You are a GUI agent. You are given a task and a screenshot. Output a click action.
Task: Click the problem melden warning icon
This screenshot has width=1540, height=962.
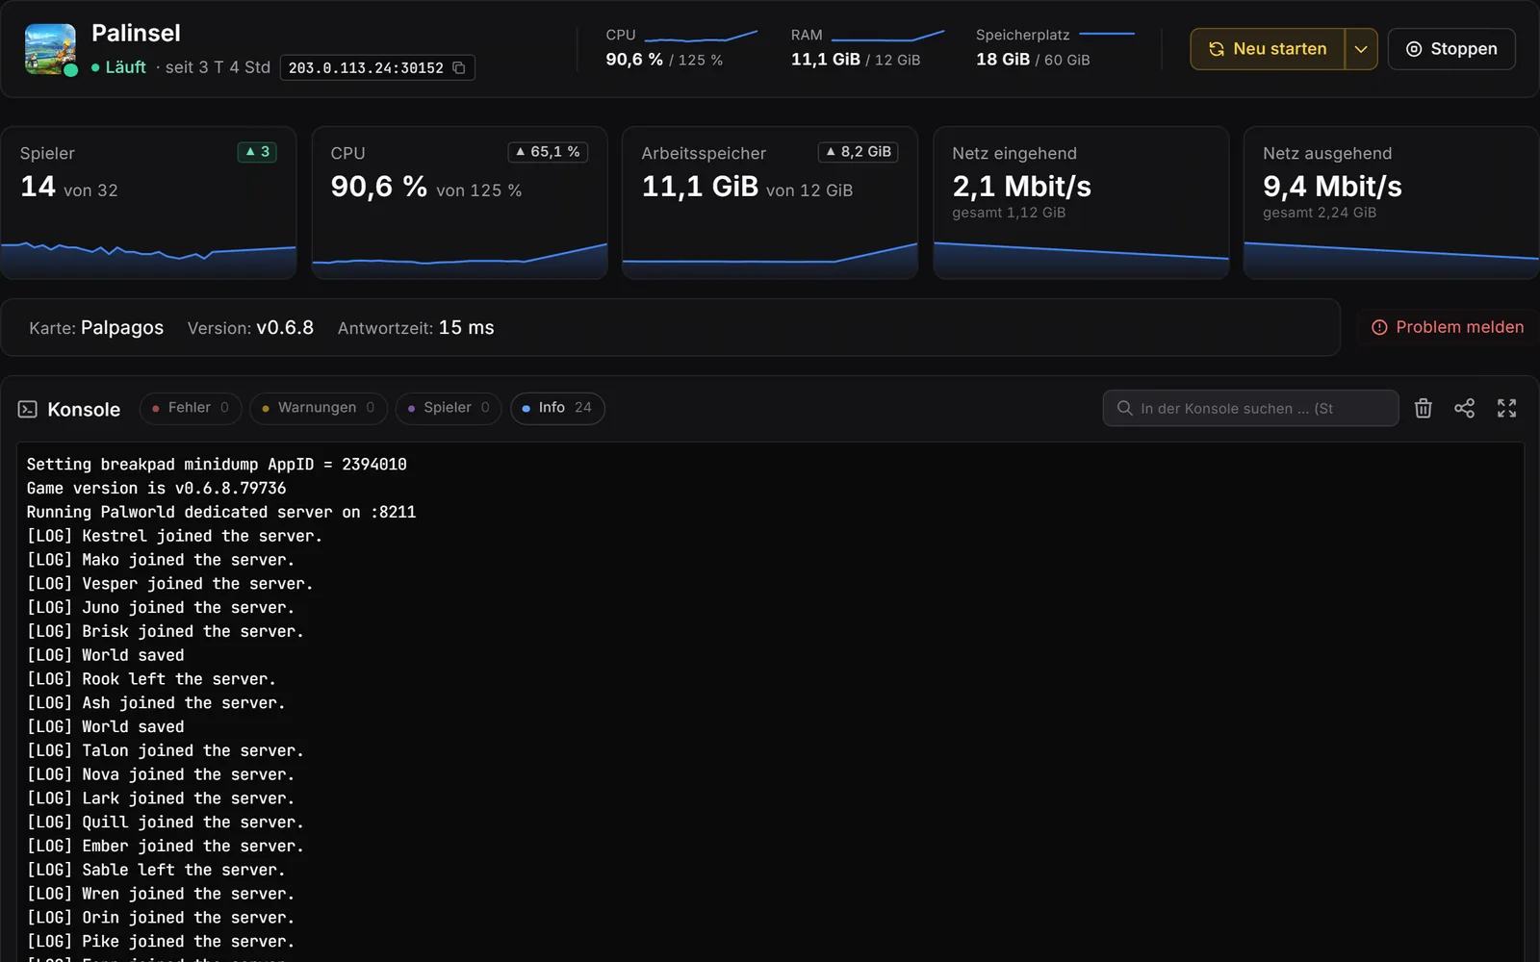[1379, 327]
